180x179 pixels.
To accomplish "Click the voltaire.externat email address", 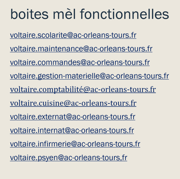I will [x=73, y=117].
